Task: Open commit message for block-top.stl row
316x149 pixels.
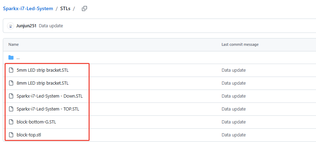Action: (x=234, y=135)
